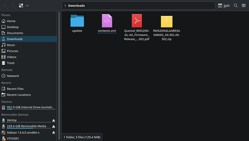The height and width of the screenshot is (141, 249).
Task: Select Downloads in Places
Action: tap(28, 39)
